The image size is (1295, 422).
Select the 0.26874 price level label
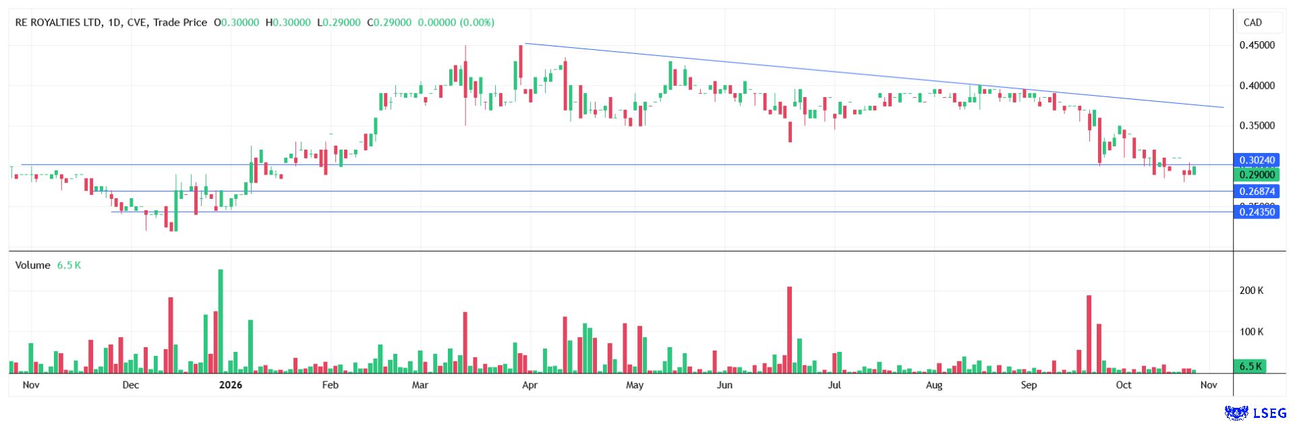coord(1257,191)
